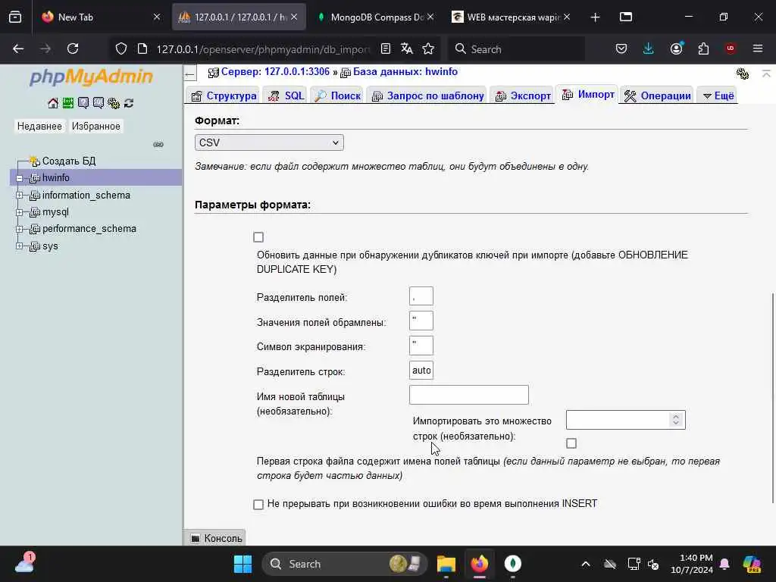Check first row contains field names box
The width and height of the screenshot is (776, 582).
(x=571, y=443)
